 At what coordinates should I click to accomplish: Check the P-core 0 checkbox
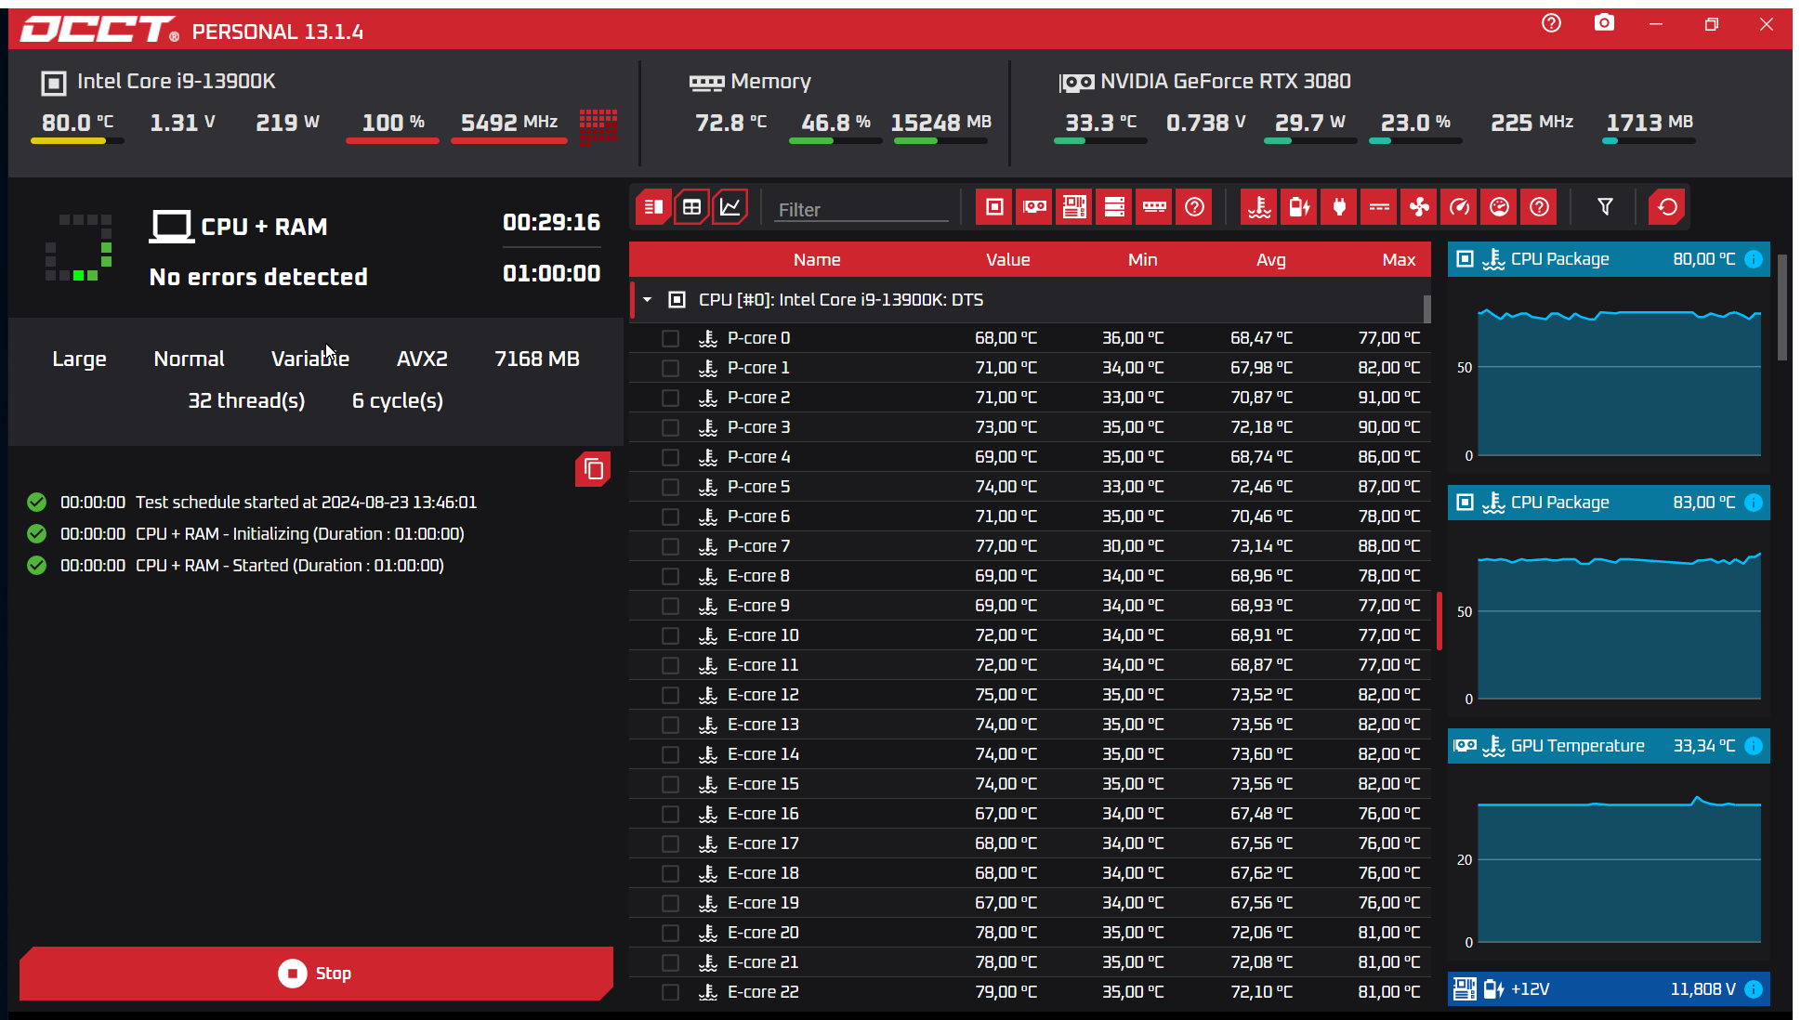670,338
